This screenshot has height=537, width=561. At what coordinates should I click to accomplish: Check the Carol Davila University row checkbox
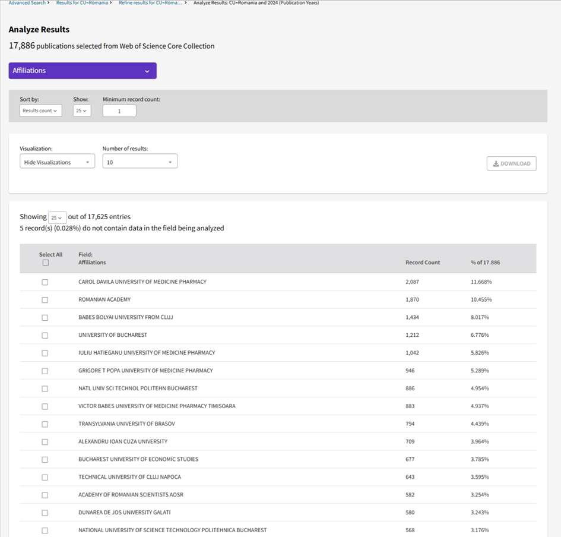coord(45,282)
